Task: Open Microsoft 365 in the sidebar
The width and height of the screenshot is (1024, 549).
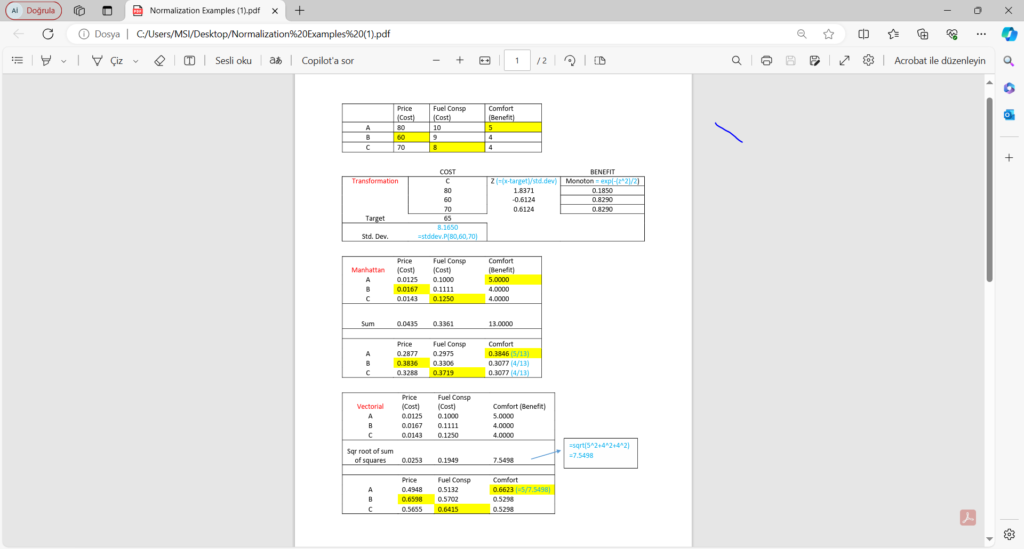Action: [1009, 88]
